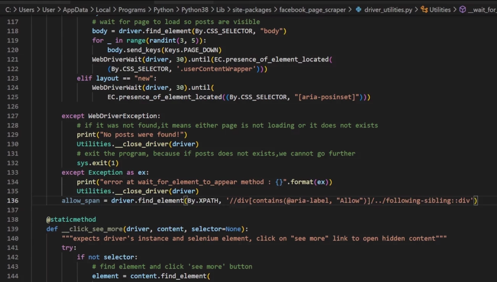Open the site-packages breadcrumb folder

tap(252, 10)
